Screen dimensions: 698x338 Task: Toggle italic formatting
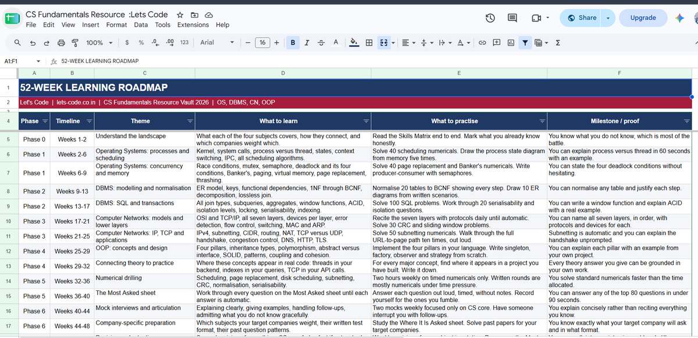[307, 42]
